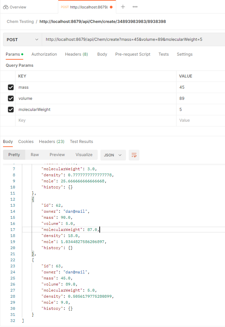Collapse the JSON object at line 12
The image size is (225, 327).
click(x=32, y=199)
